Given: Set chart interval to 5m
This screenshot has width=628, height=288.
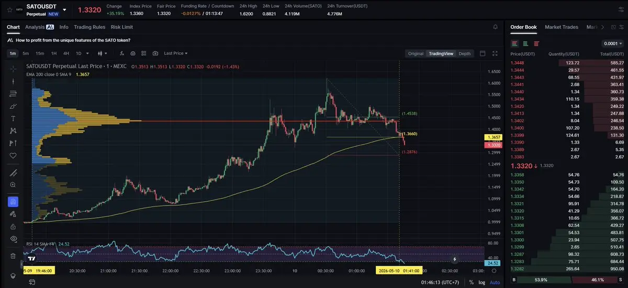Looking at the screenshot, I should (26, 53).
